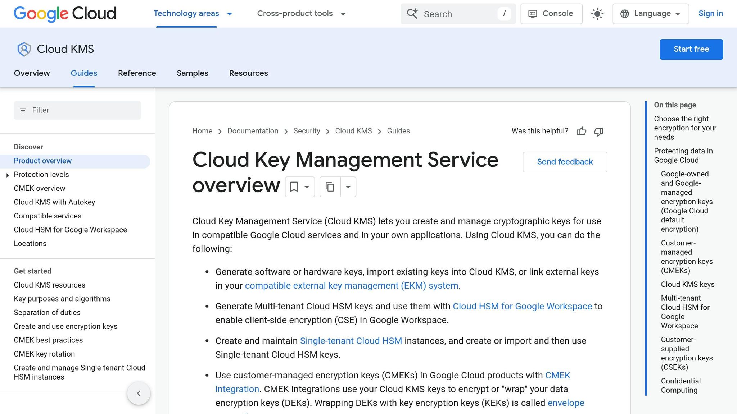Open CMEK key rotation page

44,354
